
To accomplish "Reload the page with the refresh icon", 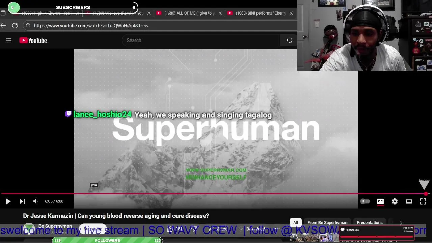I will (15, 25).
